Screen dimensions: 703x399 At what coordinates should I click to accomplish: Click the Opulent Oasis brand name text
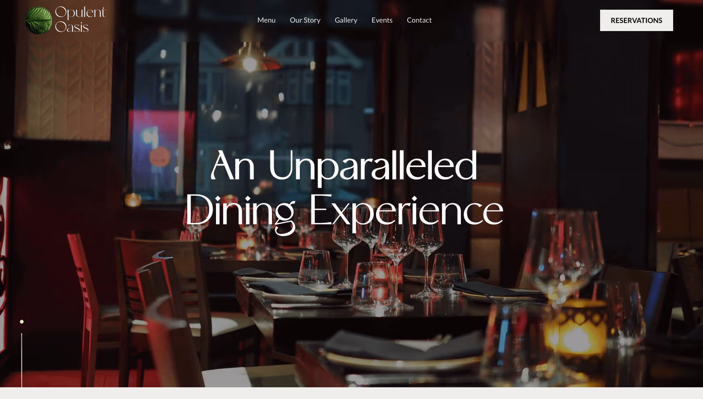tap(80, 19)
